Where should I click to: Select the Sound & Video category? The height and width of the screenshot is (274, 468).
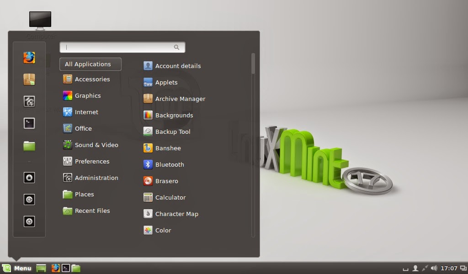(90, 145)
